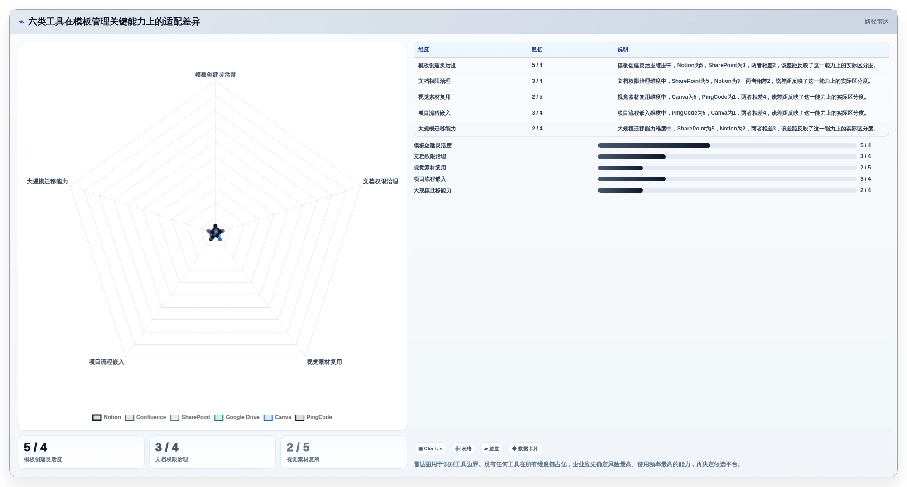907x487 pixels.
Task: Open the 2 / 5 视觉素材复用 data card
Action: pyautogui.click(x=344, y=452)
